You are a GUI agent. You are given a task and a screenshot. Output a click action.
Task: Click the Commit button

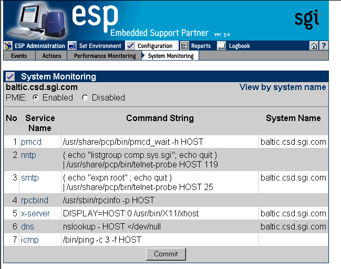pos(166,254)
